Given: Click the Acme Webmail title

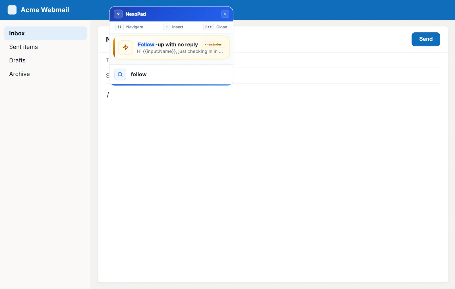Looking at the screenshot, I should click(x=45, y=10).
